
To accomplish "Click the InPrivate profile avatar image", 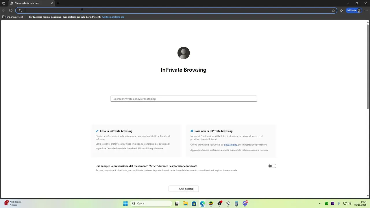I will tap(184, 53).
